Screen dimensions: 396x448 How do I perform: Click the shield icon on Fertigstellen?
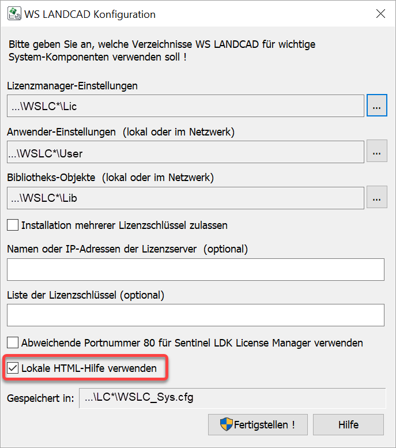[x=226, y=425]
